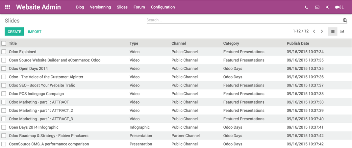Check the Odoo Explained row checkbox
This screenshot has height=148, width=352.
pyautogui.click(x=4, y=52)
